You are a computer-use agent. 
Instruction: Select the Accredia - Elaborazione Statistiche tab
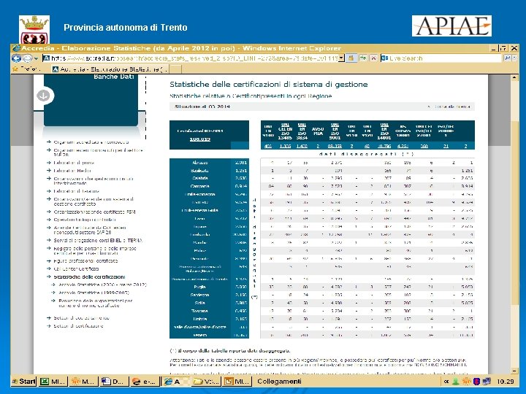(110, 69)
